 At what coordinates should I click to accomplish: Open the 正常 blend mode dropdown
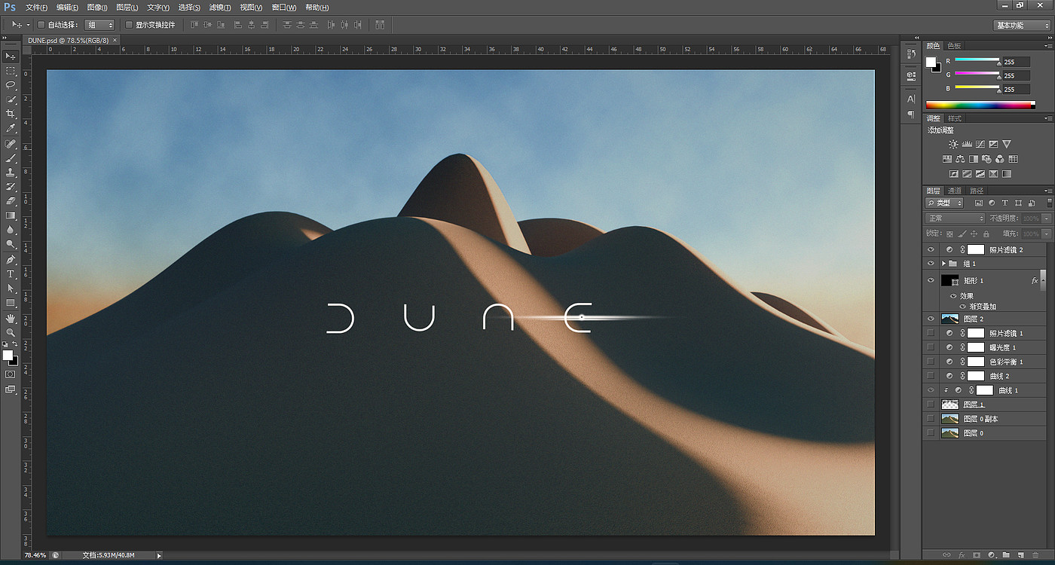tap(955, 218)
